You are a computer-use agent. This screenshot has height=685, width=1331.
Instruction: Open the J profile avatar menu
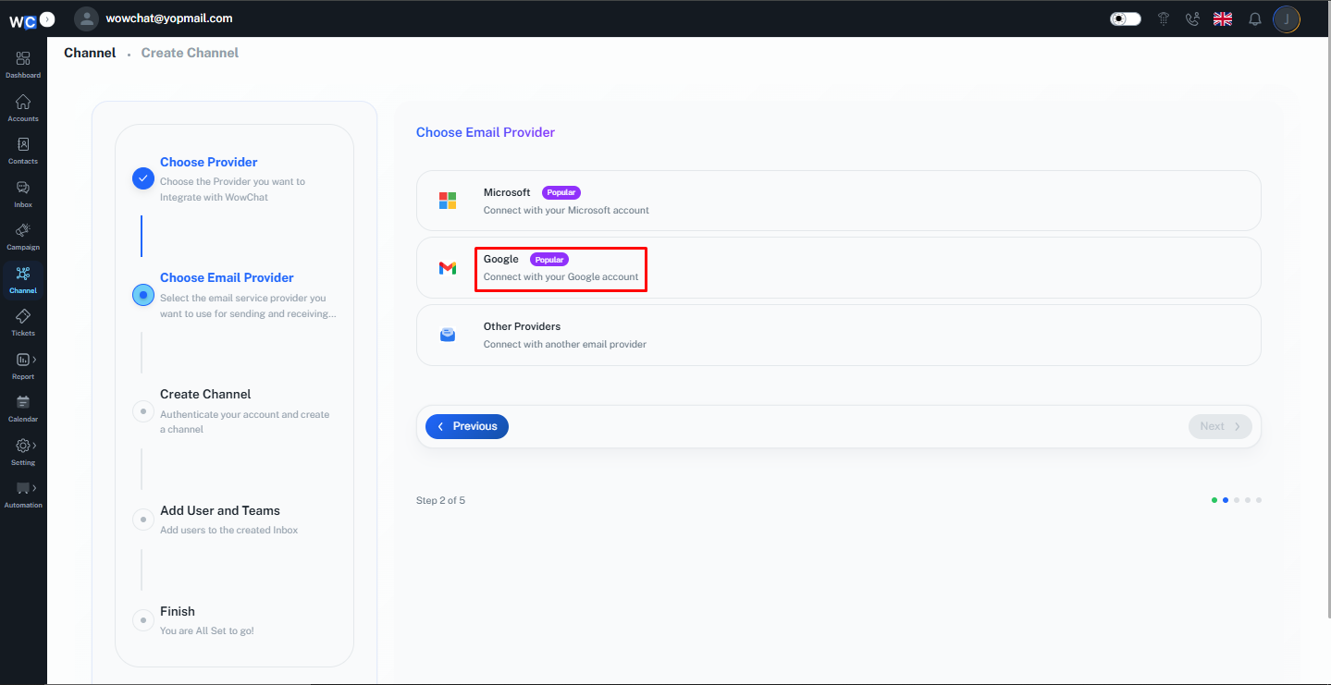(x=1287, y=18)
